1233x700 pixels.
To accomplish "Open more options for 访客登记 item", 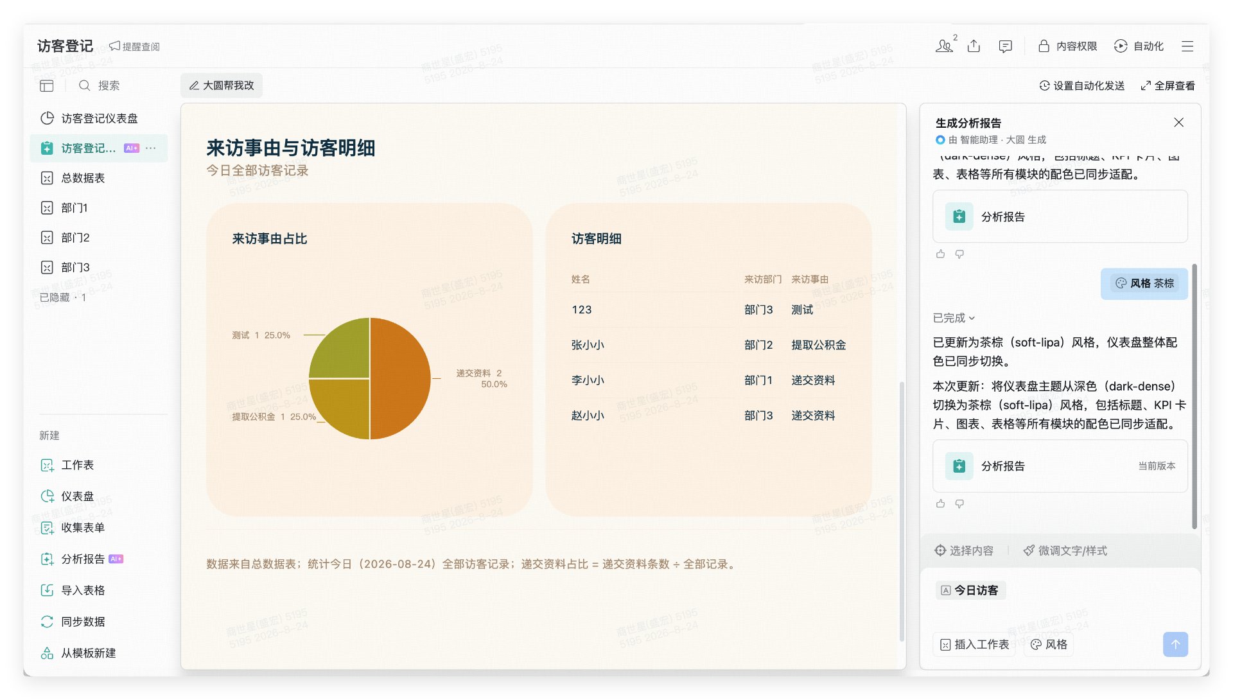I will click(151, 148).
